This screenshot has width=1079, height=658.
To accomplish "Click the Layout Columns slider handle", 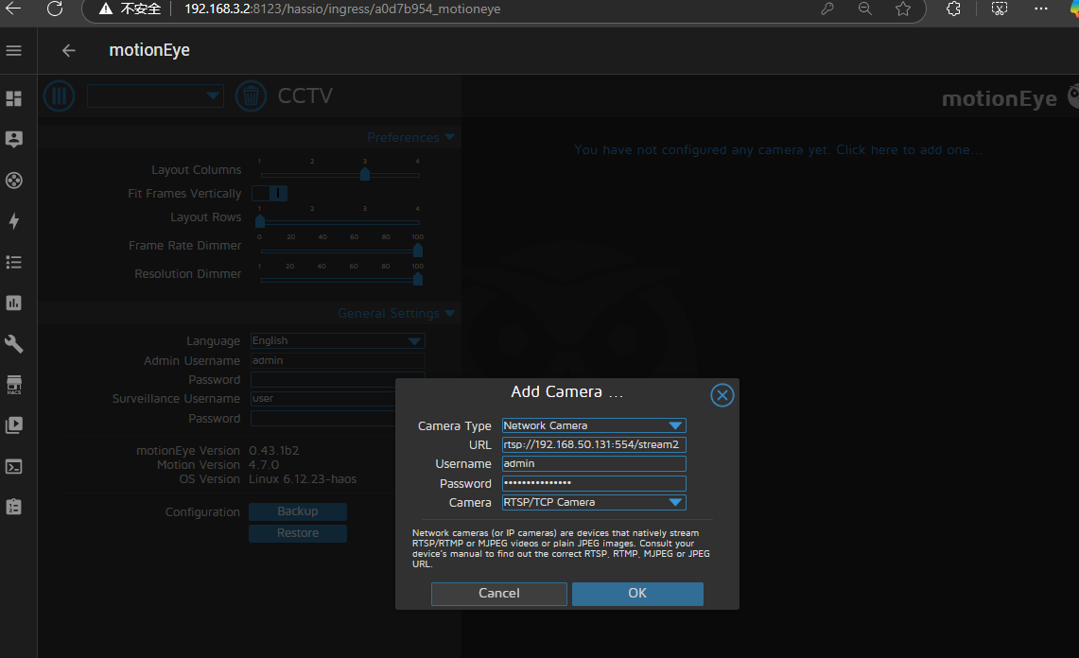I will [365, 174].
